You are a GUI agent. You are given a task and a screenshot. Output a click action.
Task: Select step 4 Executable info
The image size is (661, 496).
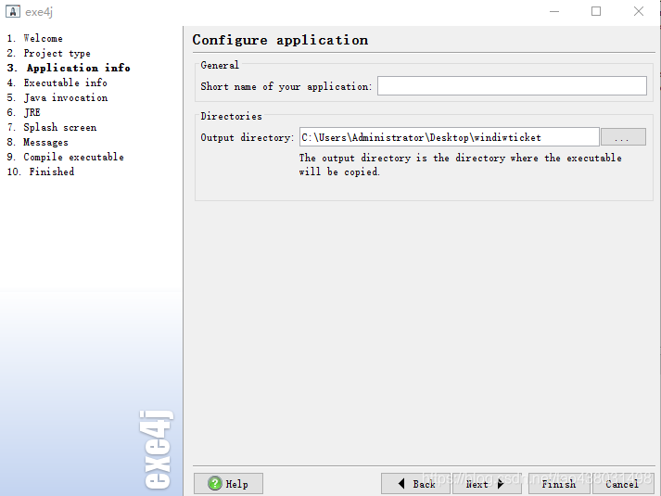57,83
